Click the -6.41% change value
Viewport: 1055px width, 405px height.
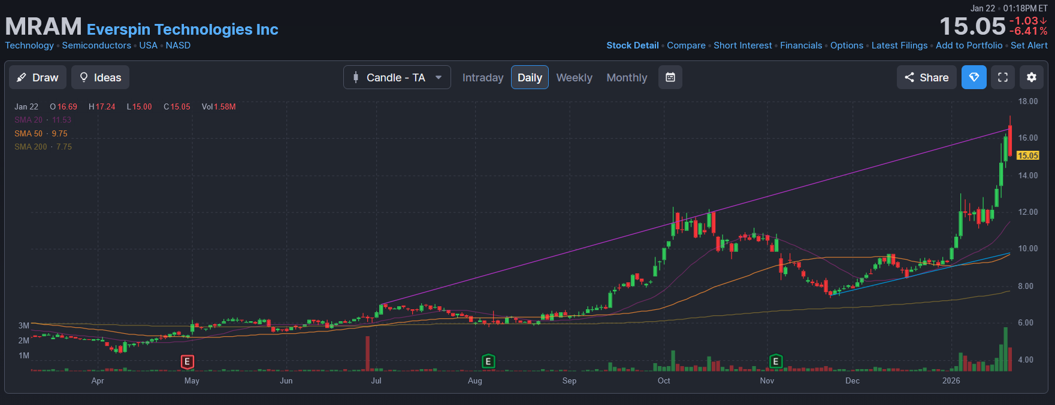coord(1028,31)
